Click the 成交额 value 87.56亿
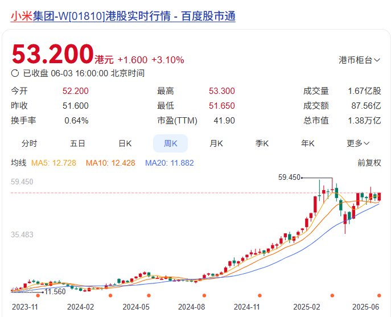 pos(367,106)
